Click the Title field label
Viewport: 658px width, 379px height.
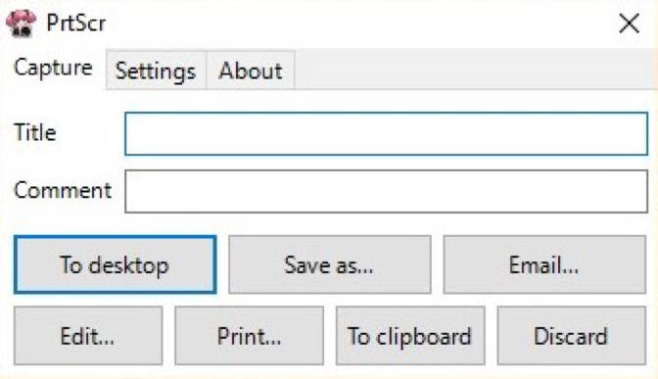pos(35,132)
